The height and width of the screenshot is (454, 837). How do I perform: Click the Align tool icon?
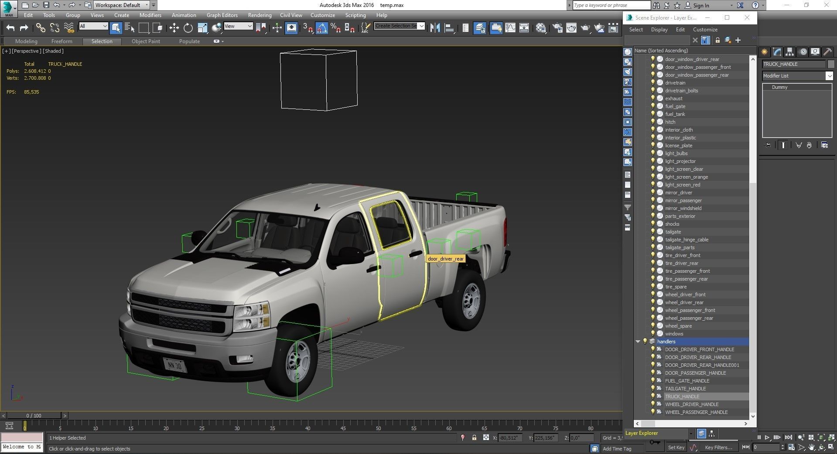[x=449, y=28]
